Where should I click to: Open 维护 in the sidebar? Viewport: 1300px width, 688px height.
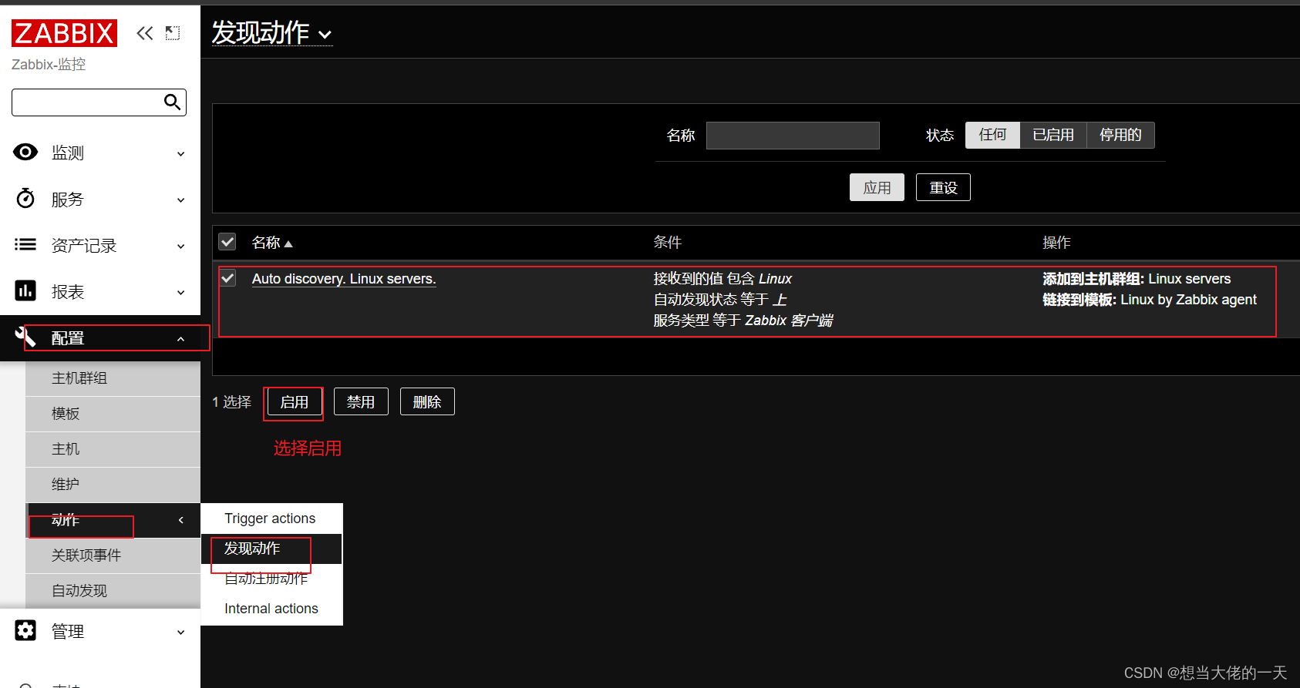click(x=113, y=485)
